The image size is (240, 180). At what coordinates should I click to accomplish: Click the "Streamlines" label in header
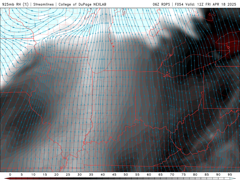(x=43, y=4)
